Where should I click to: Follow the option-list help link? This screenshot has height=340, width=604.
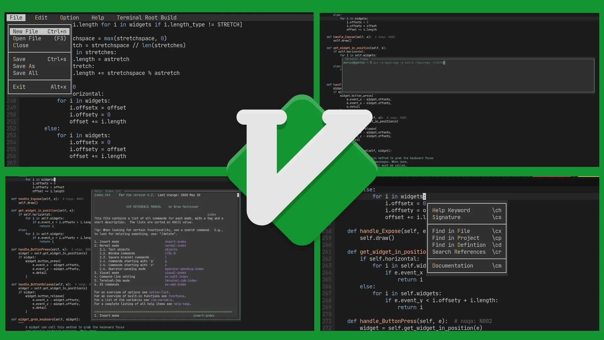click(x=159, y=292)
